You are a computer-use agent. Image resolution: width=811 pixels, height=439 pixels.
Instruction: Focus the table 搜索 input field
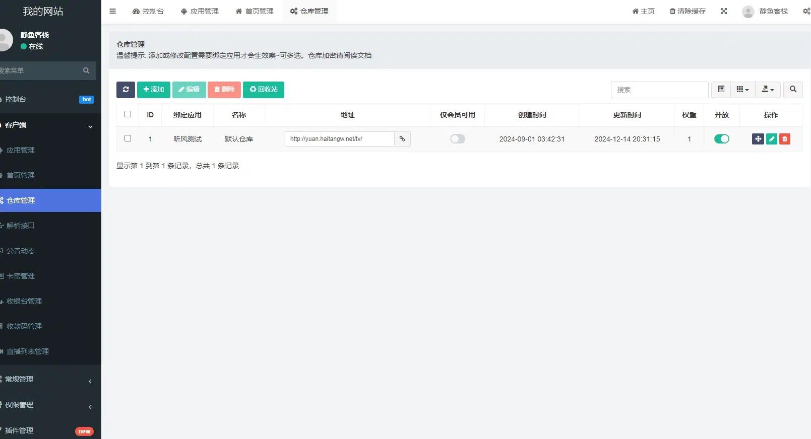pos(660,90)
